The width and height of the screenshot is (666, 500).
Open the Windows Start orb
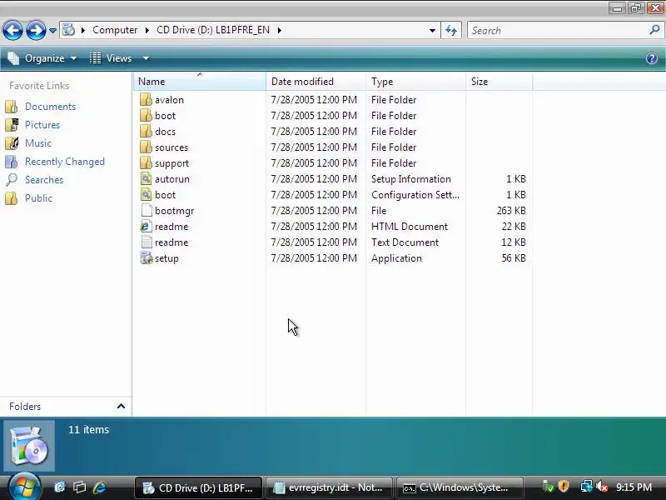coord(24,487)
